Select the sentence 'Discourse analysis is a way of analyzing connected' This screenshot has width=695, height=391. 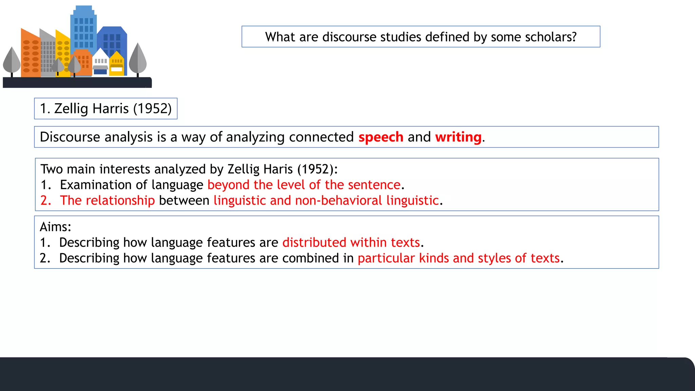coord(197,137)
